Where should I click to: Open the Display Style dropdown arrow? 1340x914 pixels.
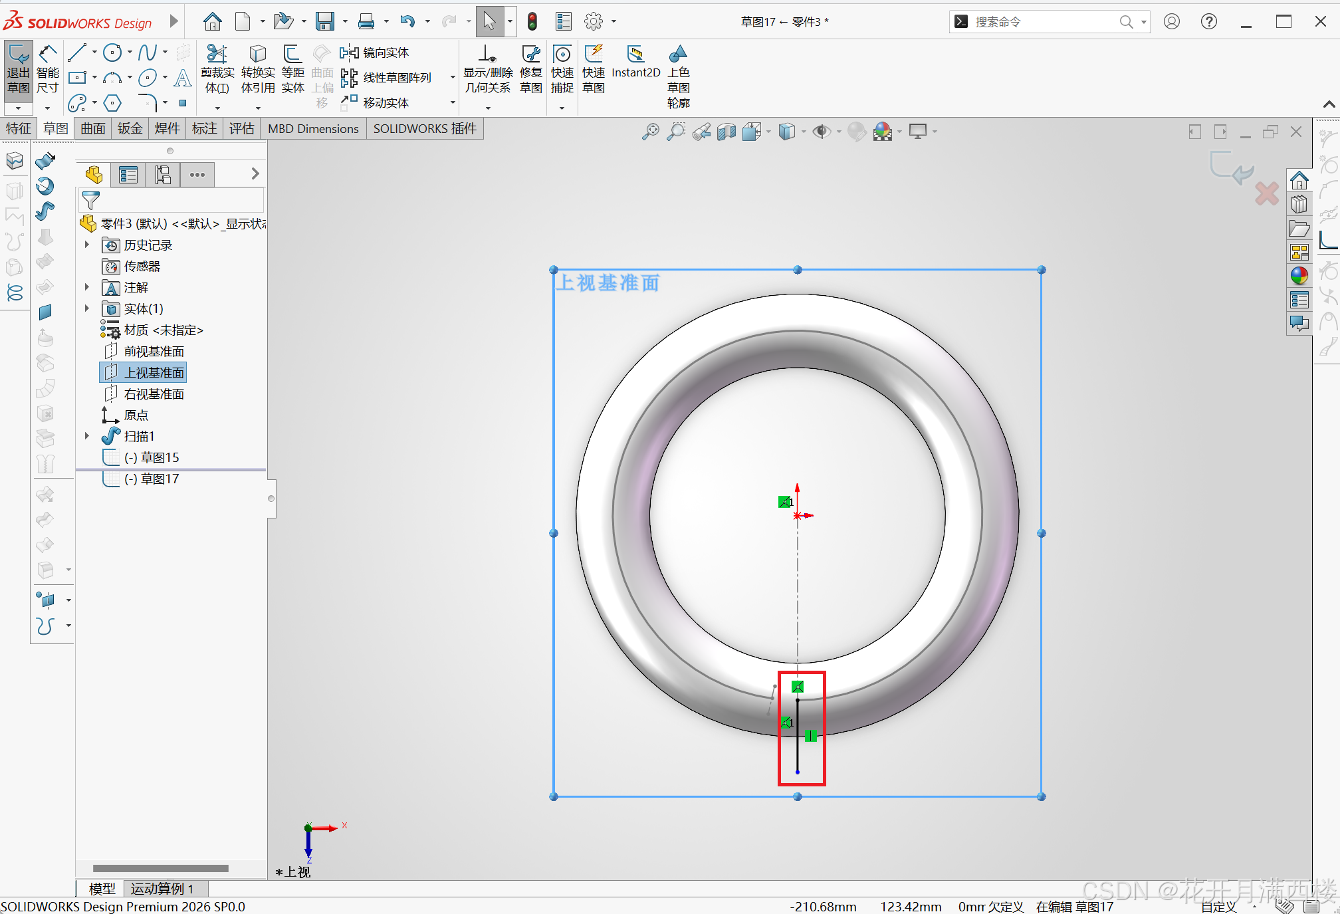click(x=804, y=132)
